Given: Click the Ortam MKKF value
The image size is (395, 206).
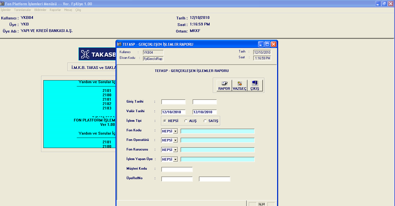Looking at the screenshot, I should point(195,31).
